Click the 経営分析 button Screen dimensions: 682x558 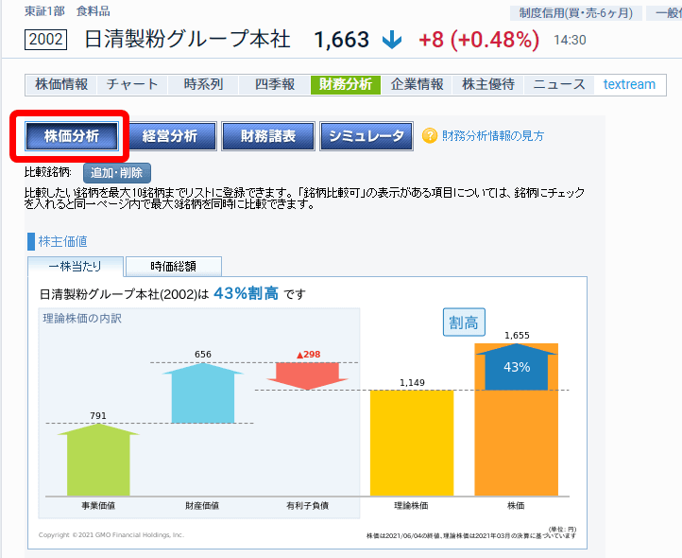(x=170, y=136)
